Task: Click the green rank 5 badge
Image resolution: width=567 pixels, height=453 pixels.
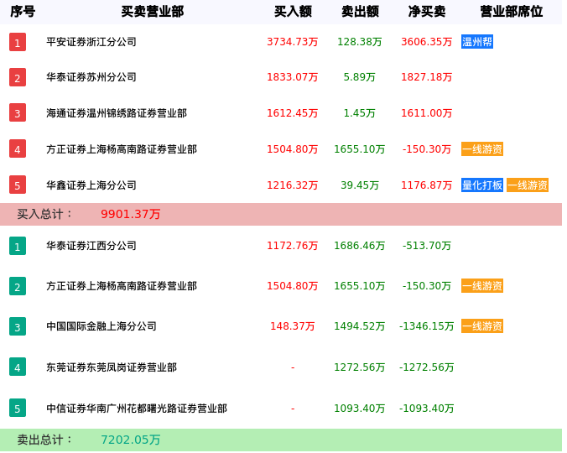Action: (18, 409)
